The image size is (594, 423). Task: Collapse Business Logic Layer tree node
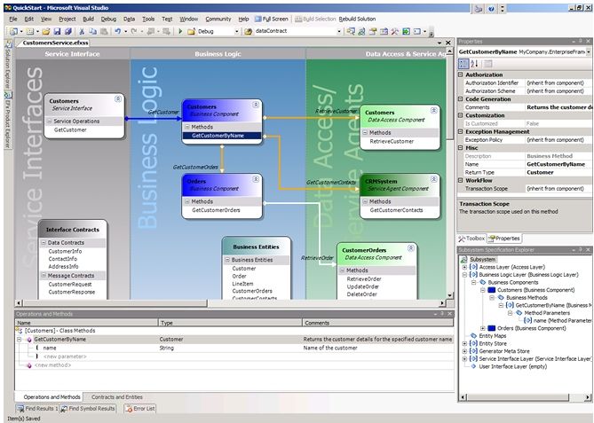point(465,275)
